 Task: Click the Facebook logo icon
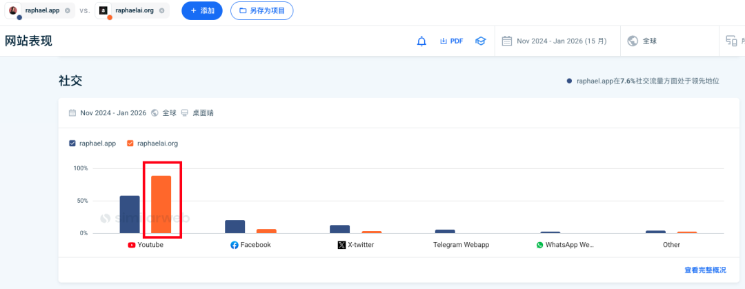coord(235,246)
